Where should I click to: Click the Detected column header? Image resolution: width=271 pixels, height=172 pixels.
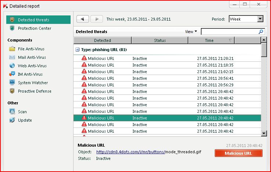pos(103,40)
